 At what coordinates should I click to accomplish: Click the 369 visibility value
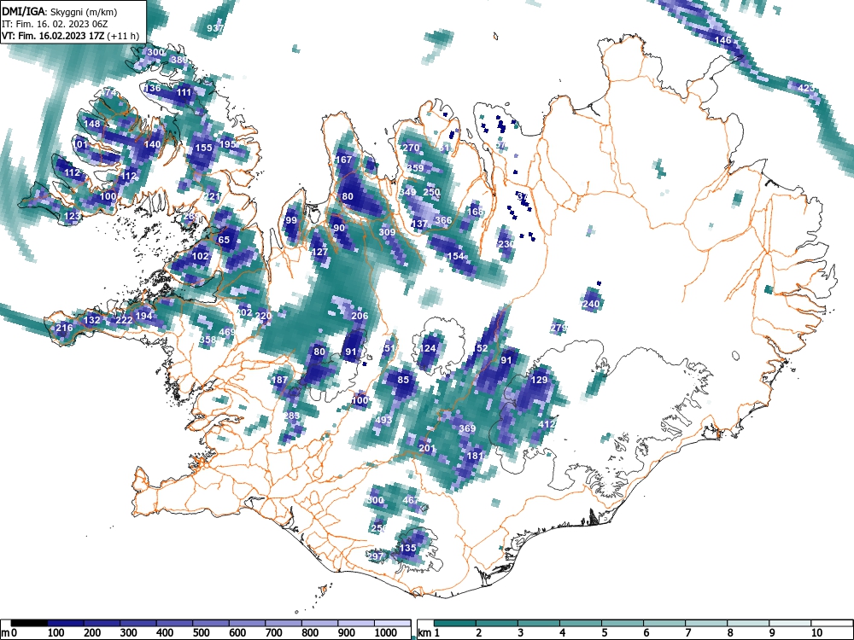pos(467,428)
